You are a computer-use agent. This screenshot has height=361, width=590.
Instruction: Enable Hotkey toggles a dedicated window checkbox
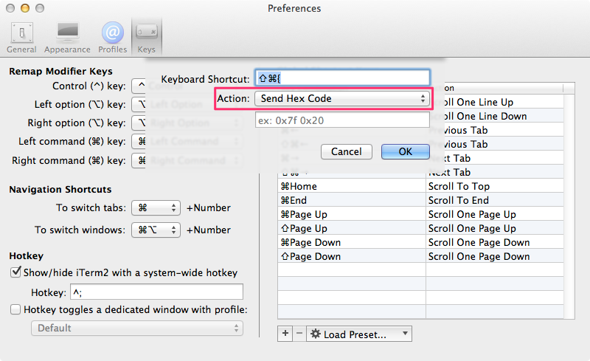15,309
